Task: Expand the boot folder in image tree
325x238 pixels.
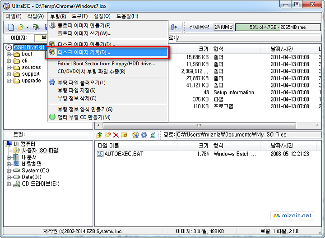Action: click(9, 55)
